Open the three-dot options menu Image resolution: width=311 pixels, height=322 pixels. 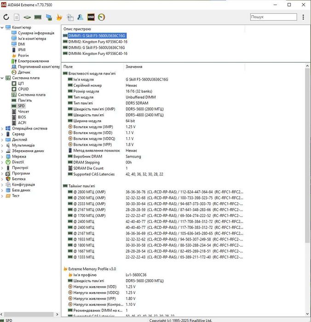(303, 17)
